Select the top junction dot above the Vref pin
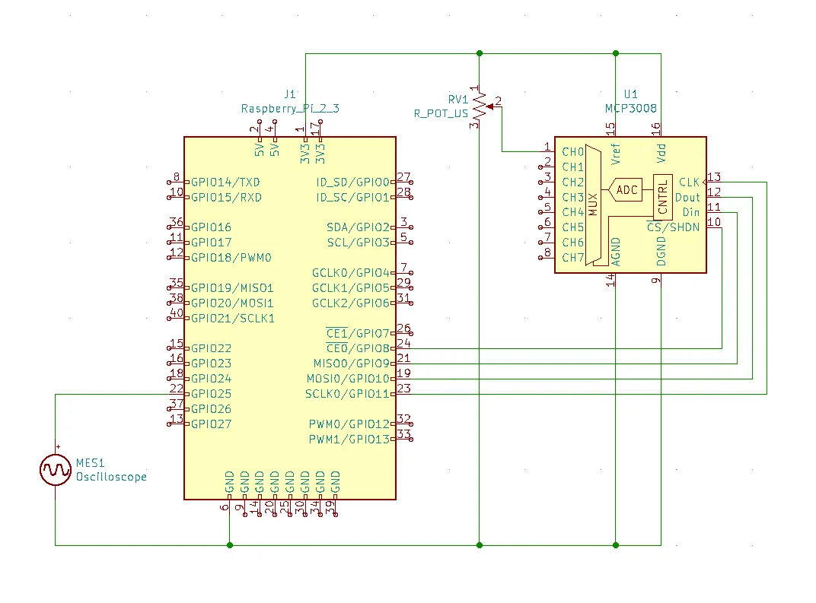Viewport: 816px width, 603px height. 615,53
